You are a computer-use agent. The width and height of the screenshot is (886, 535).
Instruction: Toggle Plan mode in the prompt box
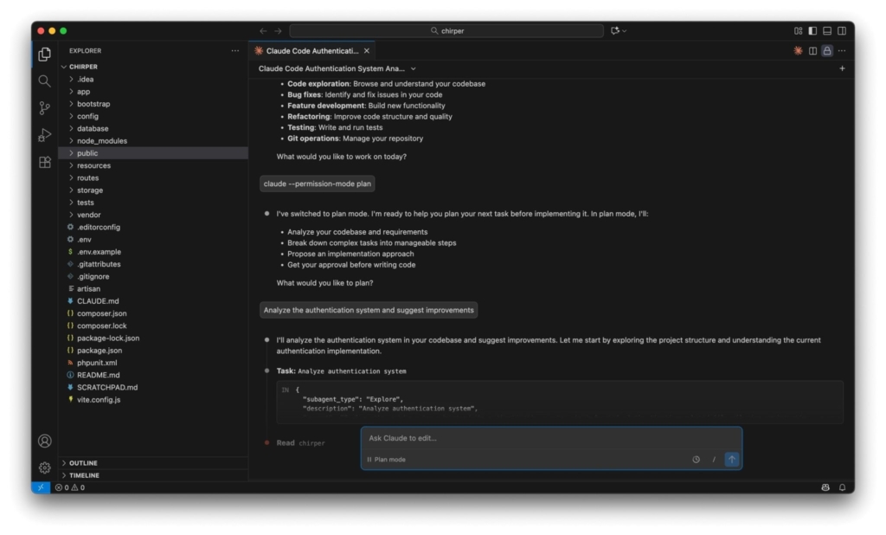click(387, 460)
